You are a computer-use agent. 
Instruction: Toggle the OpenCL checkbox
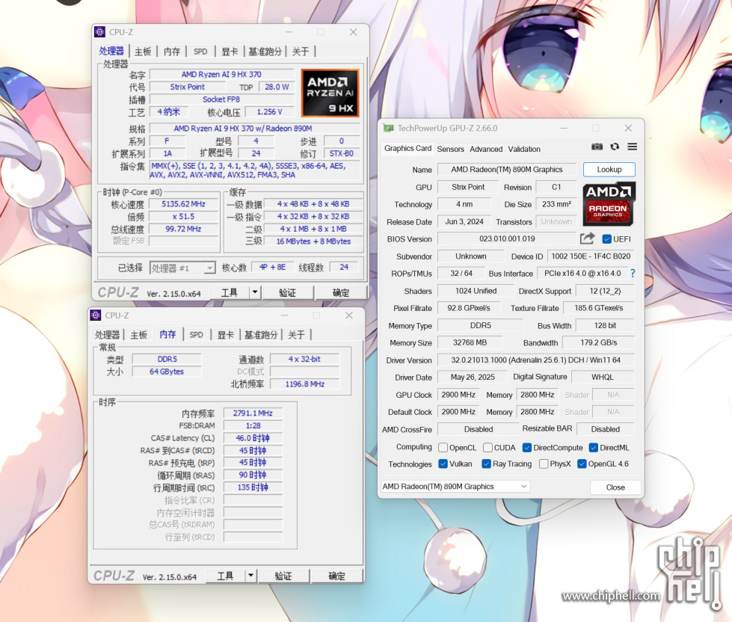coord(443,448)
